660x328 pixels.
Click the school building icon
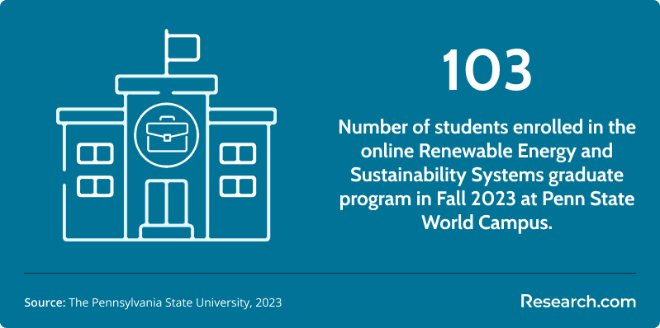click(x=166, y=135)
